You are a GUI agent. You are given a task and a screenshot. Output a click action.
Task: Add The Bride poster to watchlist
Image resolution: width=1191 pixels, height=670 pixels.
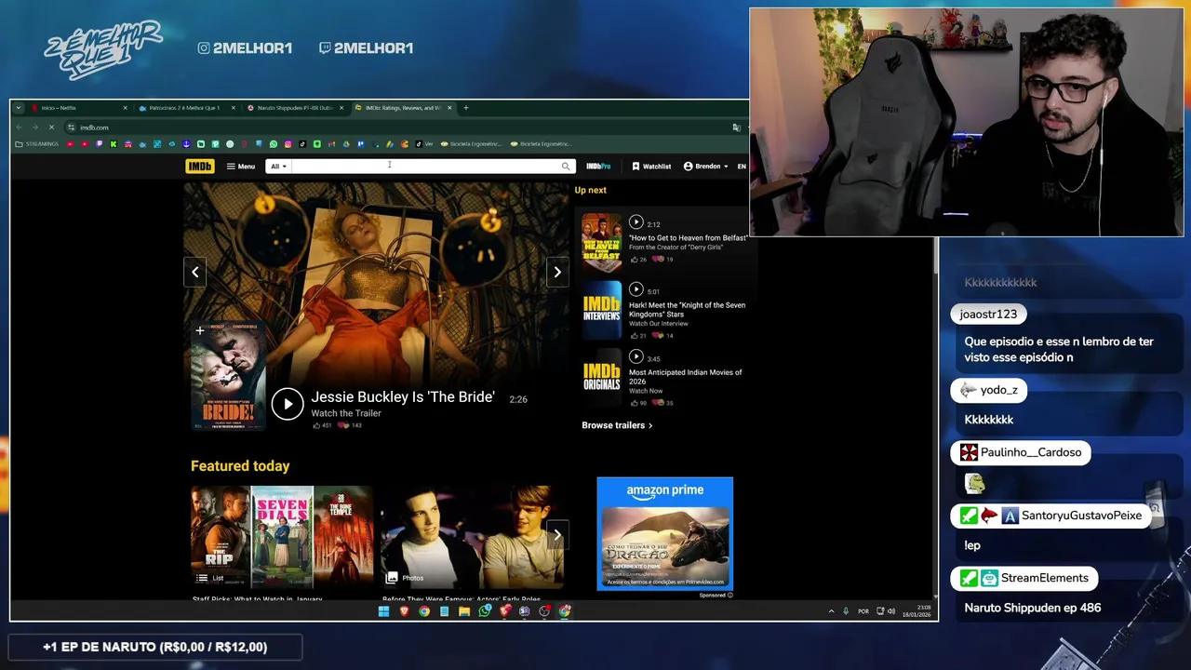(x=199, y=330)
